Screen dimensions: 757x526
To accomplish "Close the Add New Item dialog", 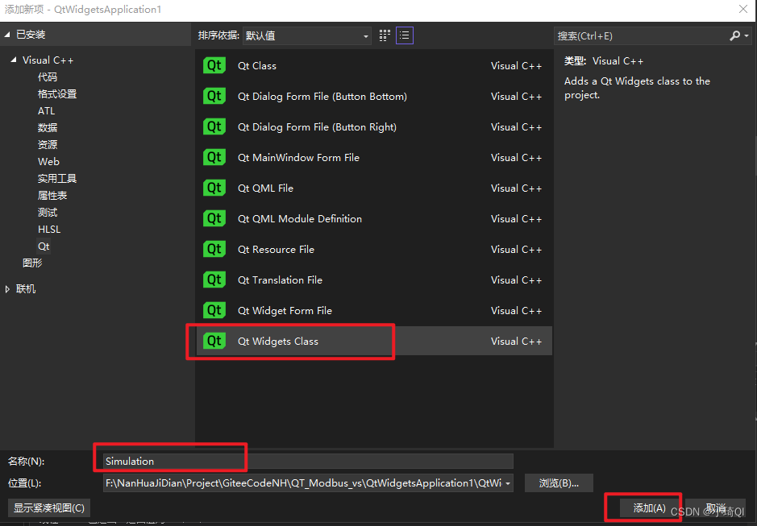I will click(743, 9).
